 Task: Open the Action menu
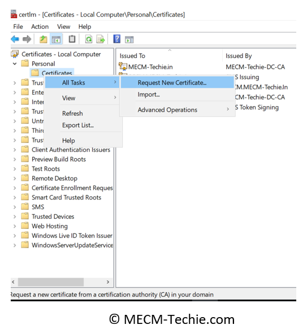[x=40, y=27]
